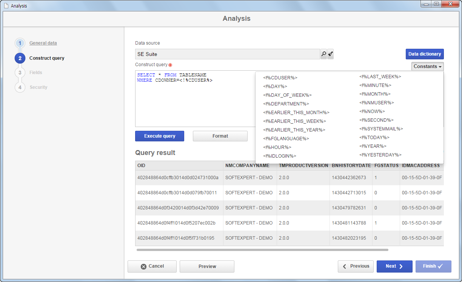Open the Data dictionary

click(425, 54)
